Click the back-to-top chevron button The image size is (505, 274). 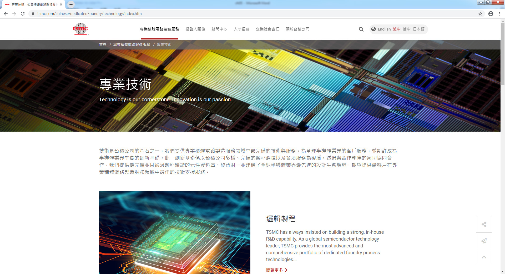coord(484,257)
